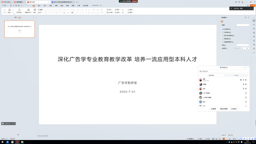Click the WPS AI button
Viewport: 256px width, 144px height.
click(95, 6)
